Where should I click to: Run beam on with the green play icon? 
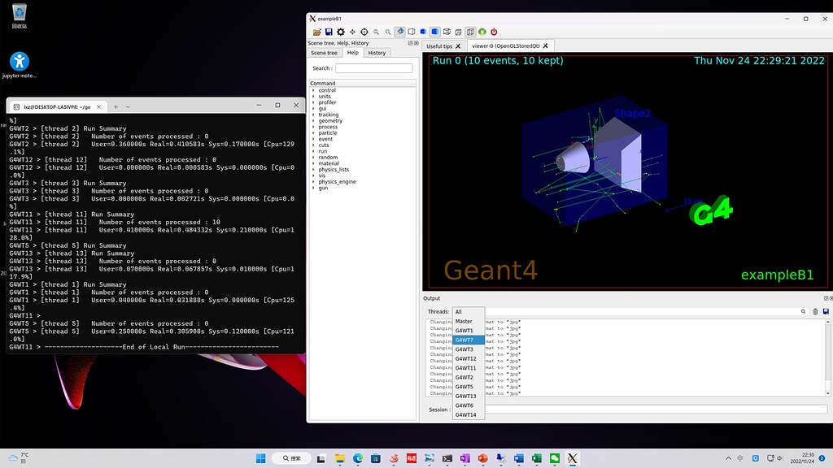(482, 32)
